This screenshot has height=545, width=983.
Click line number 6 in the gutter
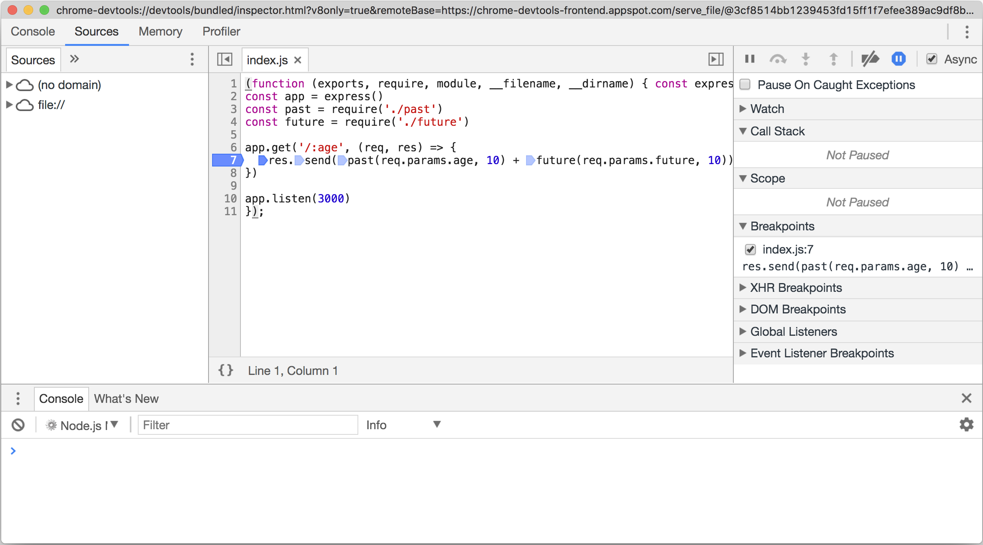[x=234, y=147]
